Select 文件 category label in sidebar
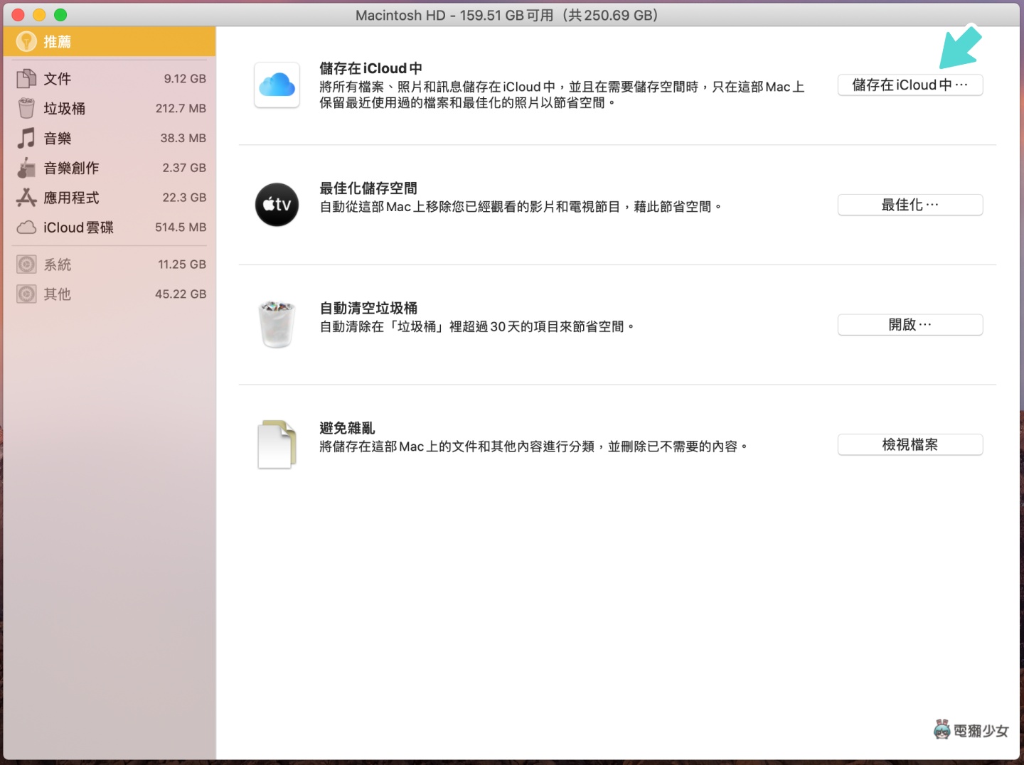The image size is (1024, 765). click(57, 79)
